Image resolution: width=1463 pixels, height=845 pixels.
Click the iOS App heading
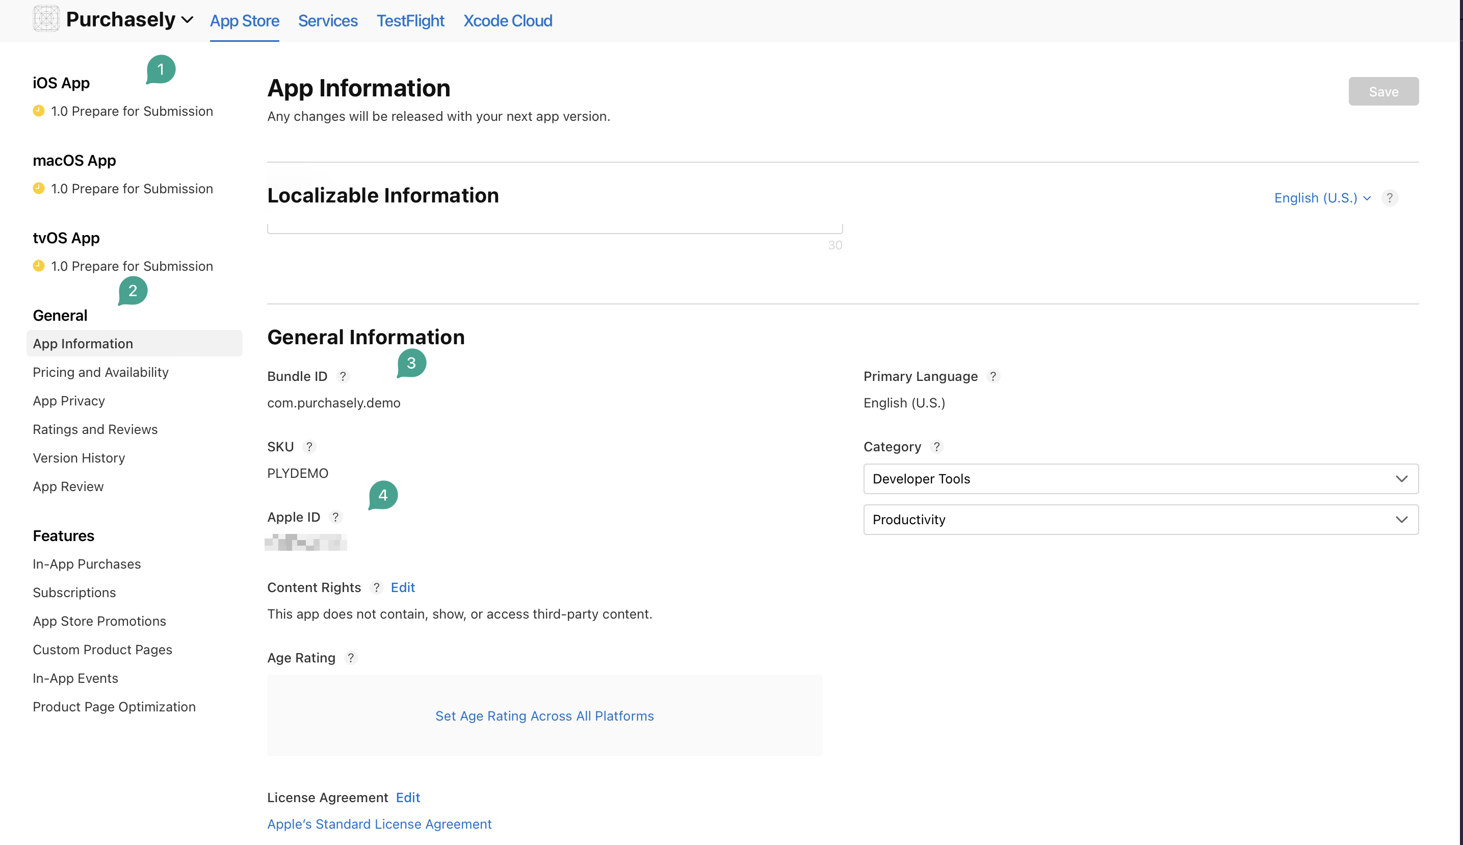61,83
